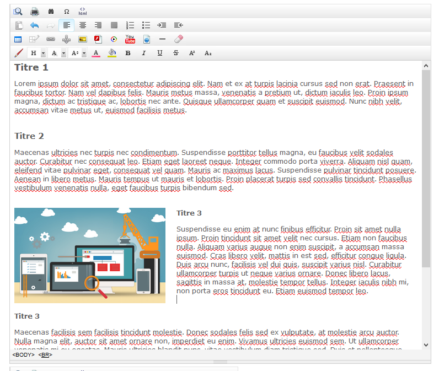The image size is (439, 371).
Task: Place cursor in Maecenas ultricies paragraph
Action: pos(215,170)
